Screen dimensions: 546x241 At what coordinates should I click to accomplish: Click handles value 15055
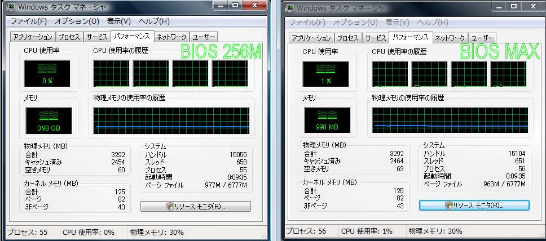(x=238, y=155)
